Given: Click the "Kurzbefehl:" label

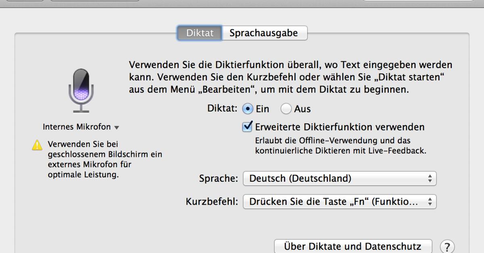Looking at the screenshot, I should [x=212, y=201].
